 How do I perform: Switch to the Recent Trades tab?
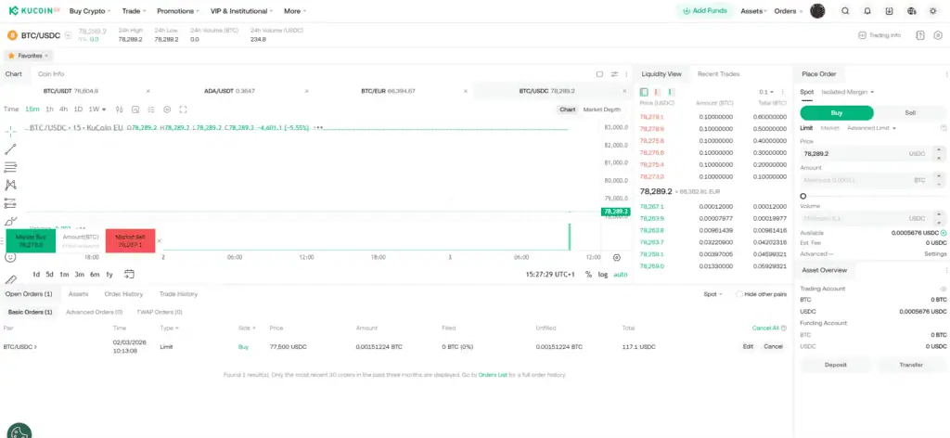(x=718, y=73)
